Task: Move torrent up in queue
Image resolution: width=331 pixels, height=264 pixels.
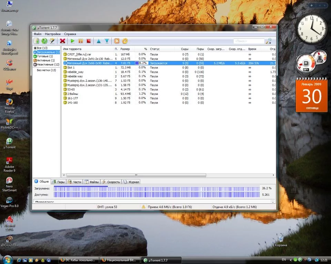Action: coord(99,41)
